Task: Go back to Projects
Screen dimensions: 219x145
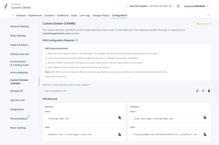Action: coord(16,4)
